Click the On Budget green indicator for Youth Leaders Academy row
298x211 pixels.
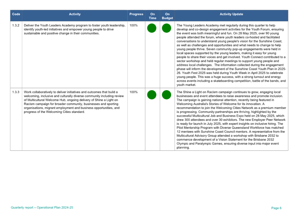166,28
